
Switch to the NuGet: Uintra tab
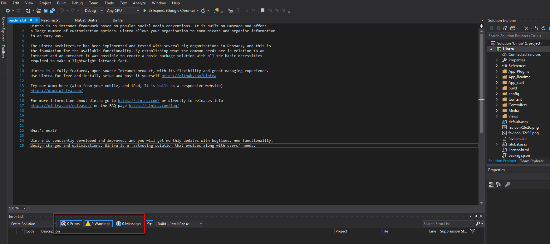tap(86, 20)
